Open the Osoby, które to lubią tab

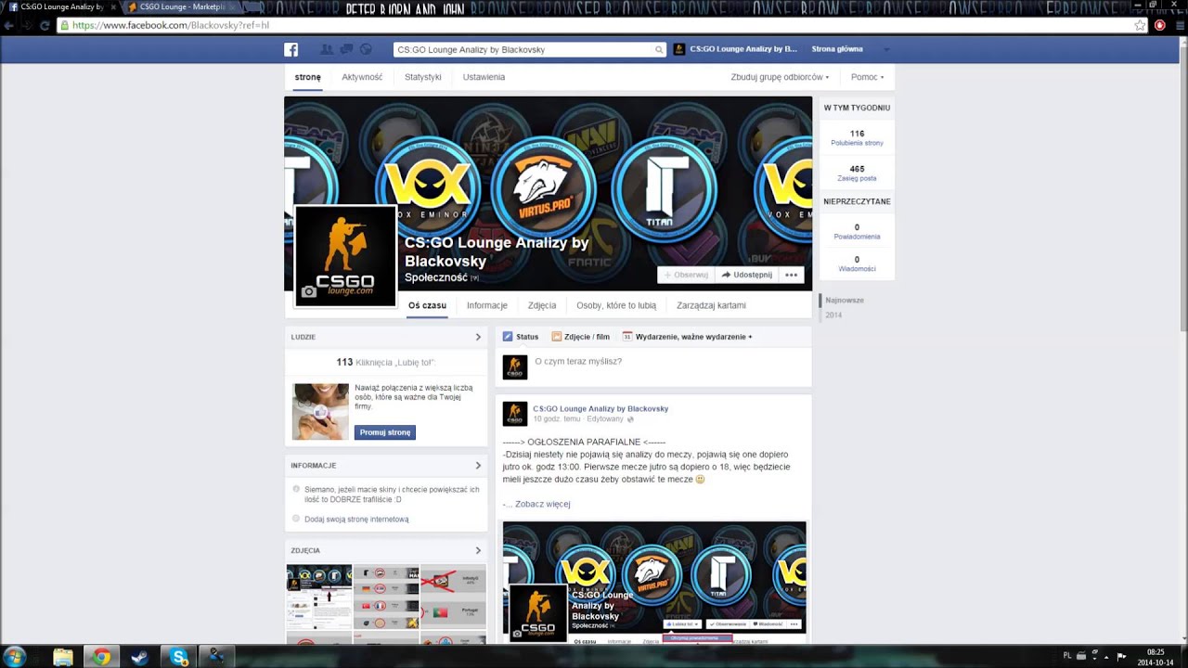coord(616,305)
